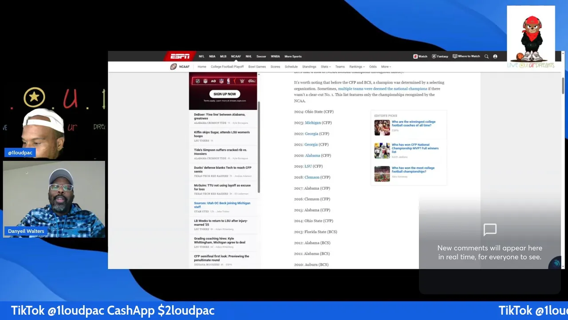
Task: Open the Scores page
Action: [275, 67]
